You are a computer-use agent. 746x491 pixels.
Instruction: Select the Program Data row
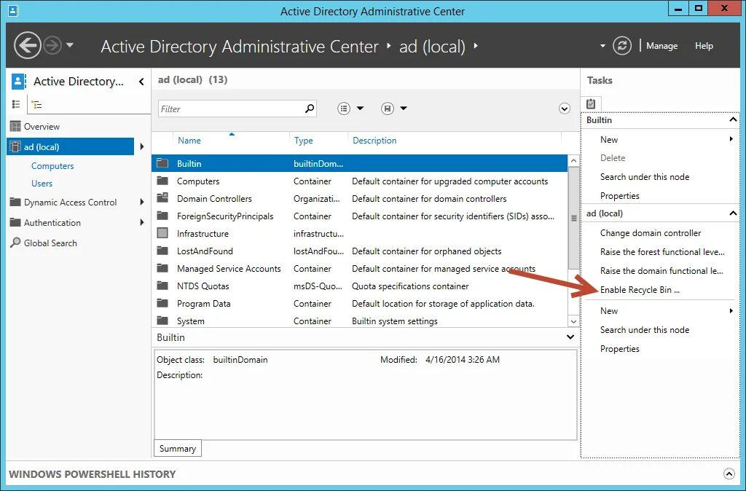[359, 304]
